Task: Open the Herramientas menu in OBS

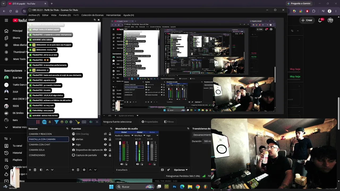Action: pyautogui.click(x=113, y=15)
